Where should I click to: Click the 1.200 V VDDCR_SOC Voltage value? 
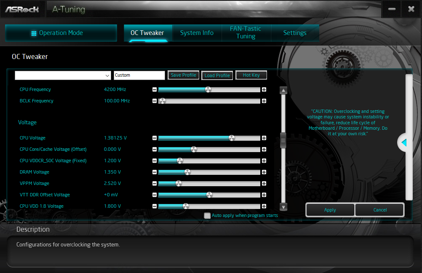pyautogui.click(x=112, y=161)
